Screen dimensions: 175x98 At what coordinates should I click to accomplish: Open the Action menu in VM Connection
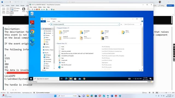[x=35, y=7]
